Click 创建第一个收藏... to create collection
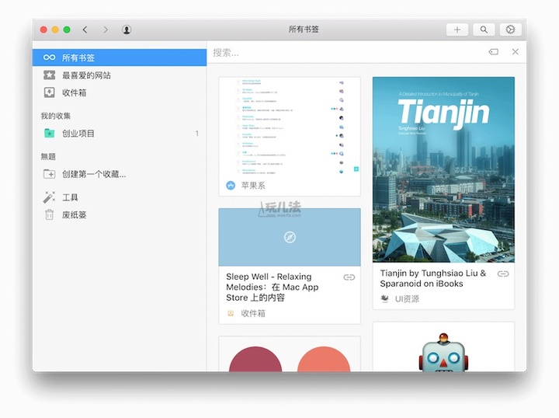Image resolution: width=559 pixels, height=418 pixels. click(x=93, y=174)
